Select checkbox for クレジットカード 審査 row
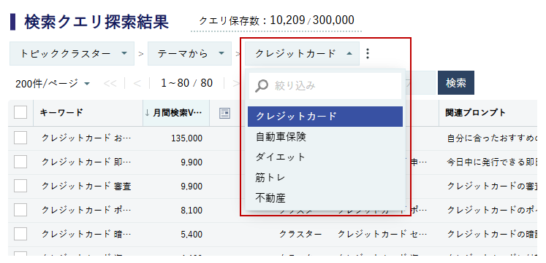This screenshot has height=263, width=546. pyautogui.click(x=20, y=186)
